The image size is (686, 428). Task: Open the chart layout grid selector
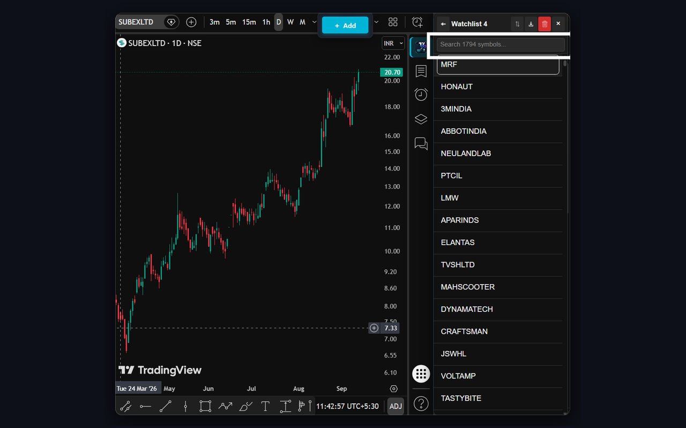tap(393, 22)
